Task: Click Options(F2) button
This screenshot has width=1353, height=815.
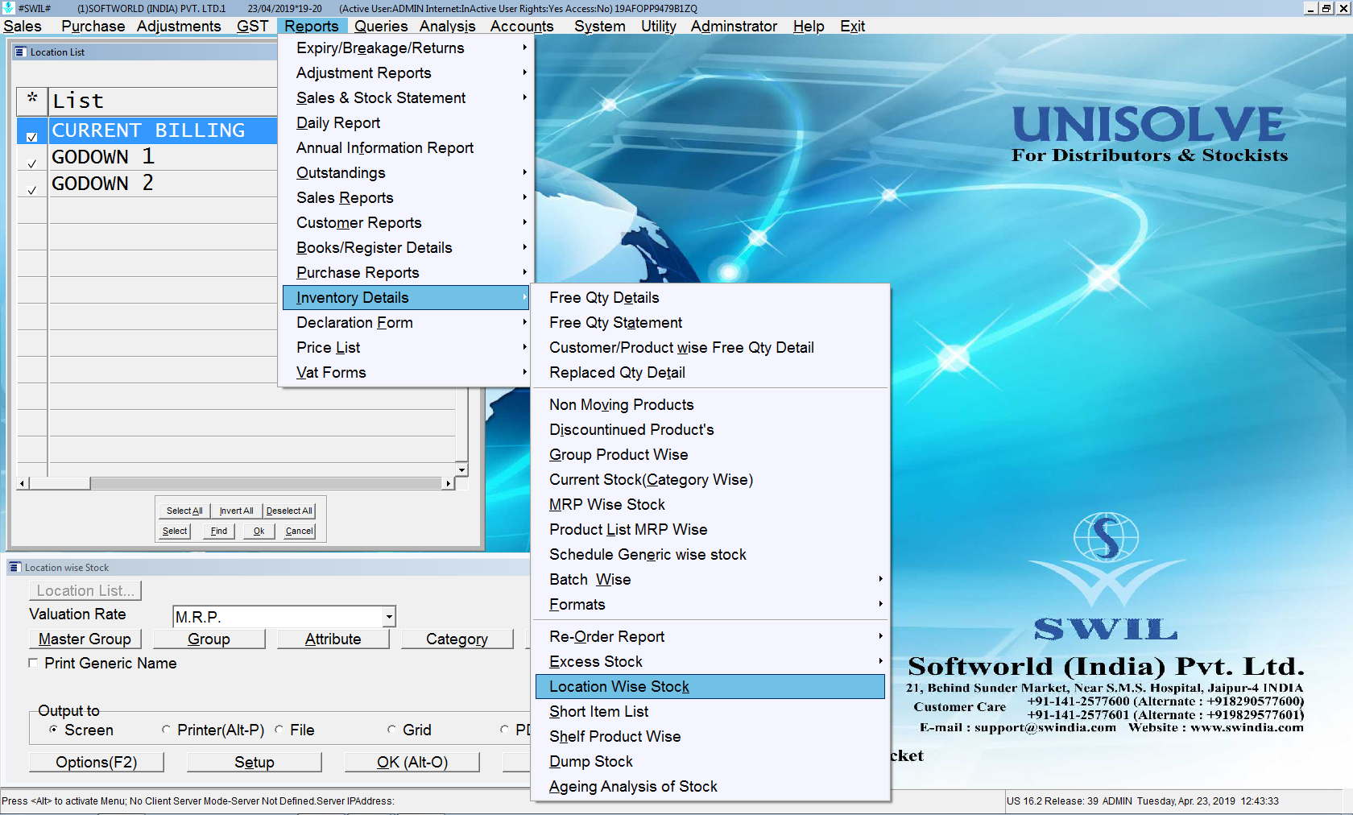Action: point(97,762)
